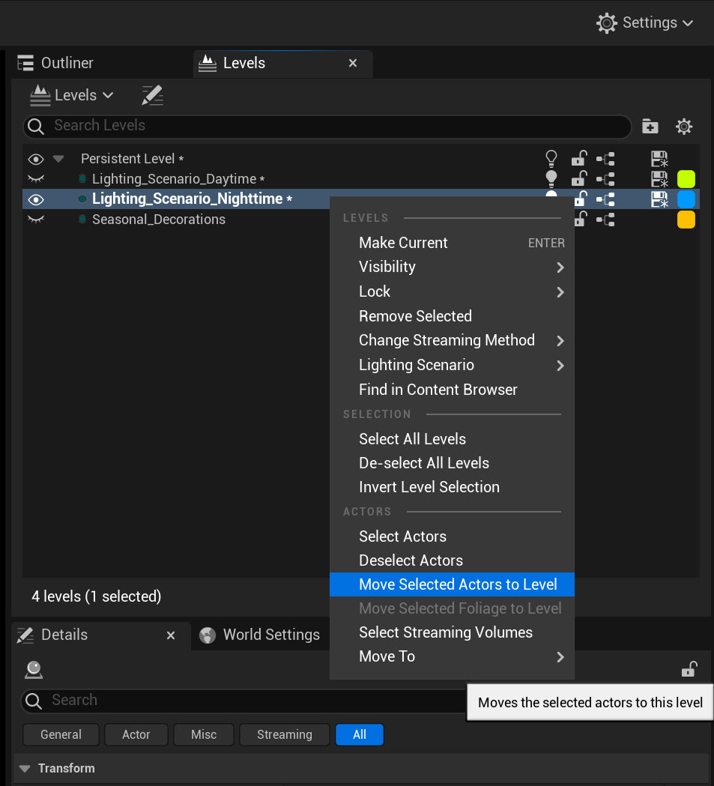Click the create new folder icon
Viewport: 714px width, 786px height.
click(650, 127)
